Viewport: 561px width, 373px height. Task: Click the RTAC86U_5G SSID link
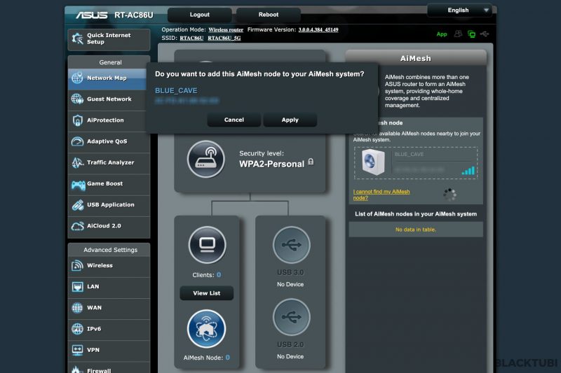click(224, 38)
